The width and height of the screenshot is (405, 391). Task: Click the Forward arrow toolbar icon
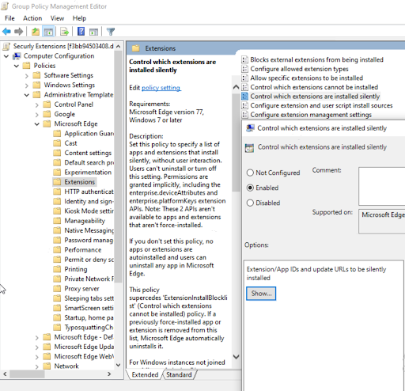(18, 32)
